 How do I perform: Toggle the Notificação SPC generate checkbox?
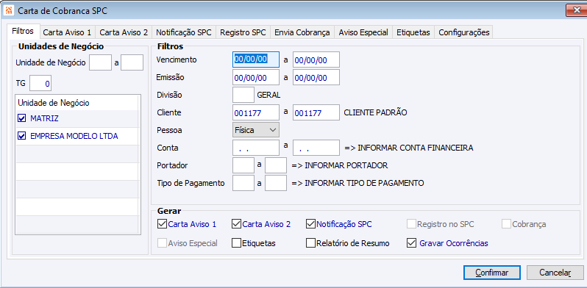(310, 224)
